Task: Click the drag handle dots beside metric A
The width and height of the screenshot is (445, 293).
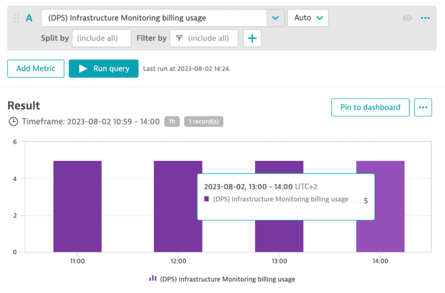Action: tap(16, 18)
